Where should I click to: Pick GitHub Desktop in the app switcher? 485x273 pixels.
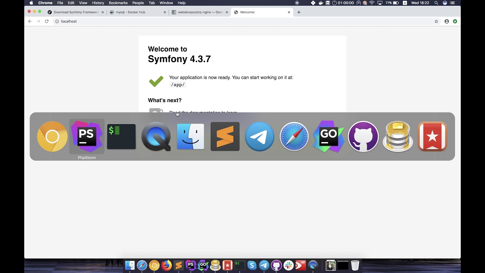(363, 136)
